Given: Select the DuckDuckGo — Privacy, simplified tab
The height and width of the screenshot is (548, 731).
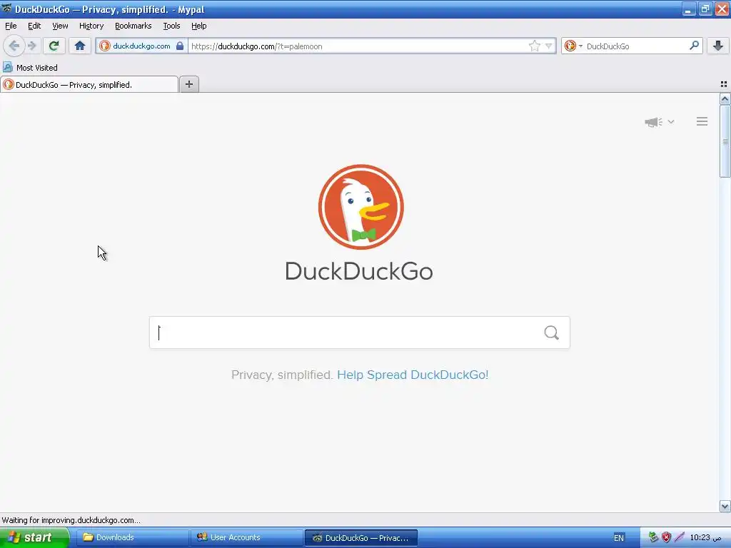Looking at the screenshot, I should 89,84.
